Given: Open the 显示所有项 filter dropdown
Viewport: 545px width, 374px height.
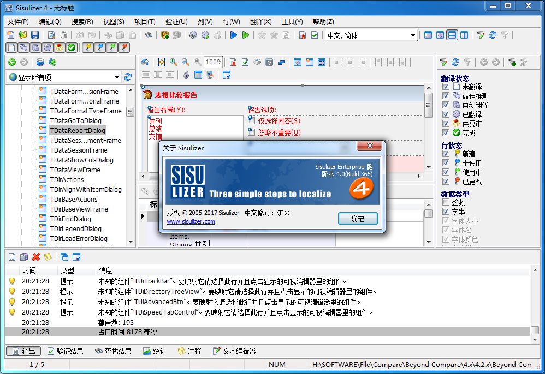Looking at the screenshot, I should pyautogui.click(x=117, y=77).
